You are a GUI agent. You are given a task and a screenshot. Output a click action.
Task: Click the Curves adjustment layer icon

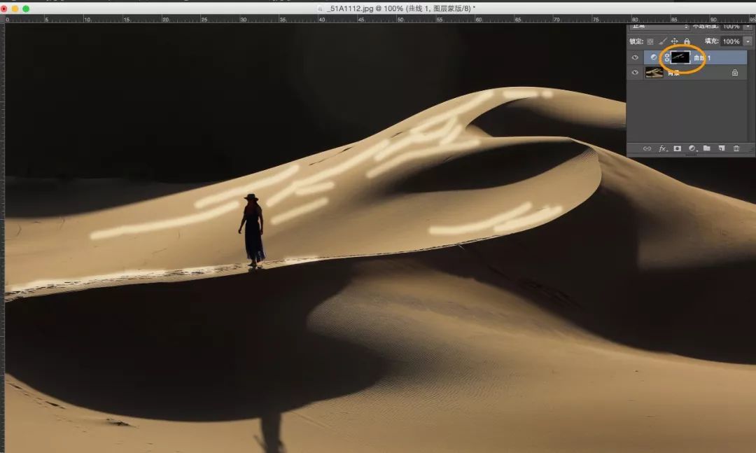click(x=654, y=57)
